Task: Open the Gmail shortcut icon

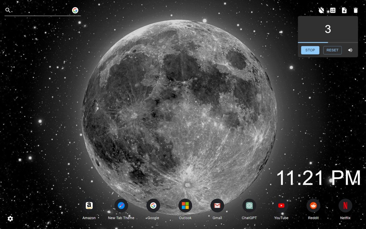Action: click(217, 206)
